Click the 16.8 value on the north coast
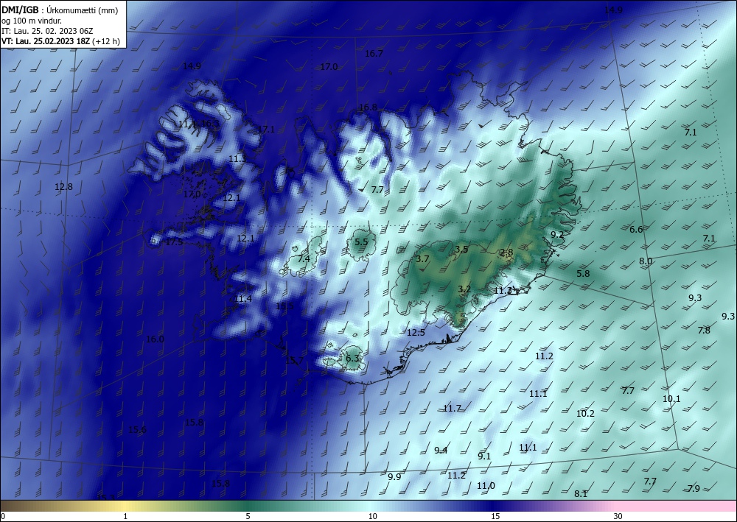The width and height of the screenshot is (737, 522). [x=368, y=107]
